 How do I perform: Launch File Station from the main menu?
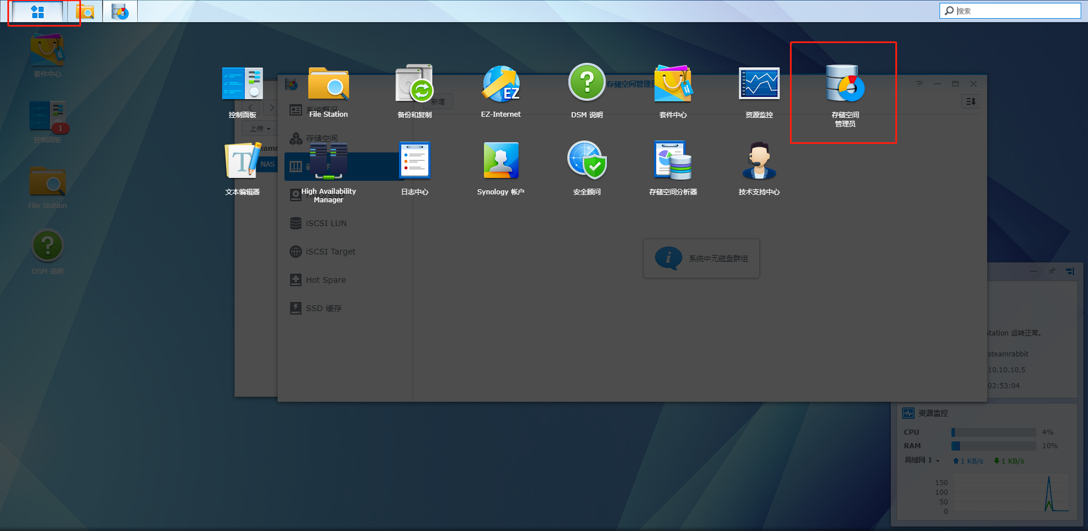pyautogui.click(x=329, y=91)
